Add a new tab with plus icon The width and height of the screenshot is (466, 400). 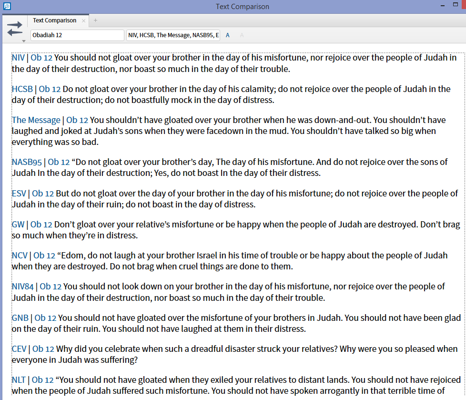coord(95,20)
